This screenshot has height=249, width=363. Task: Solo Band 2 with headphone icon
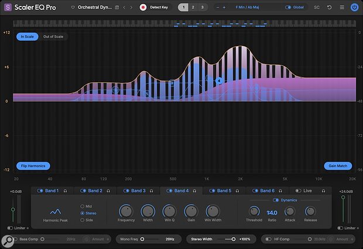pyautogui.click(x=108, y=191)
